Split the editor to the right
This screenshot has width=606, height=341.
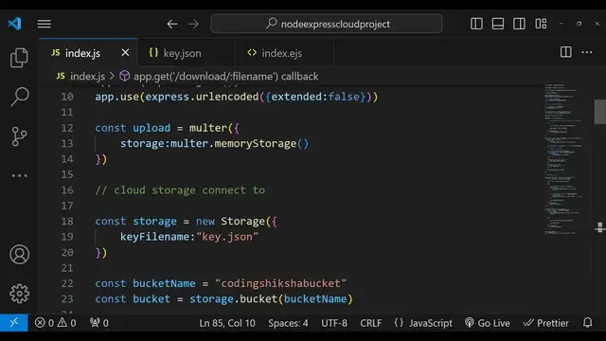coord(566,52)
